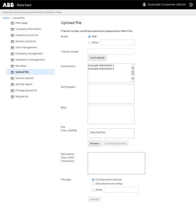Screen dimensions: 196x202
Task: Go to User management page
Action: pos(26,47)
